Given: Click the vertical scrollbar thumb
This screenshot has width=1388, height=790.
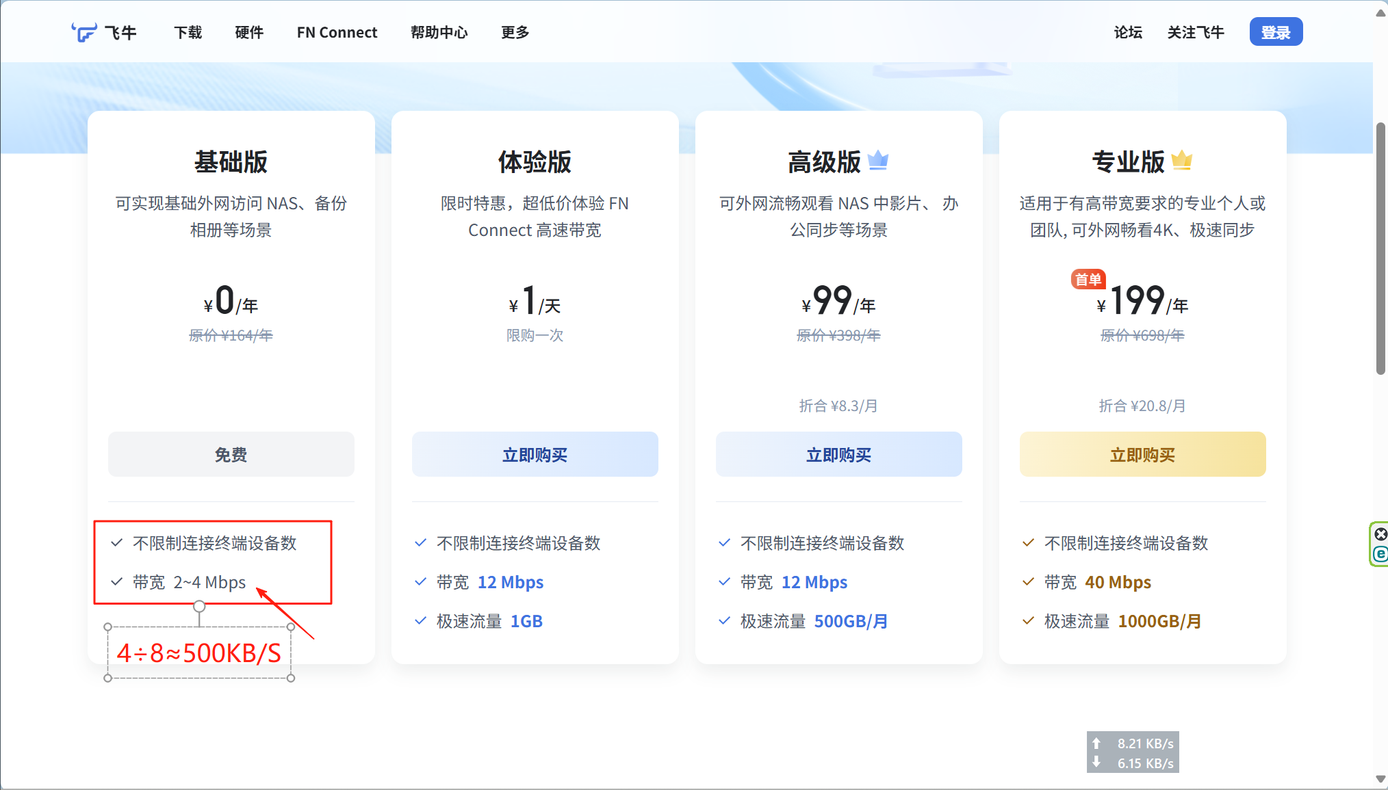Looking at the screenshot, I should (1380, 248).
